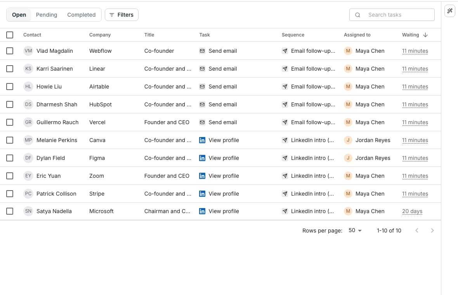Sort by the Sequence column header

point(293,35)
